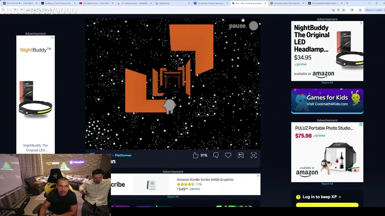Click the zoom magnifier icon in address bar

click(338, 10)
